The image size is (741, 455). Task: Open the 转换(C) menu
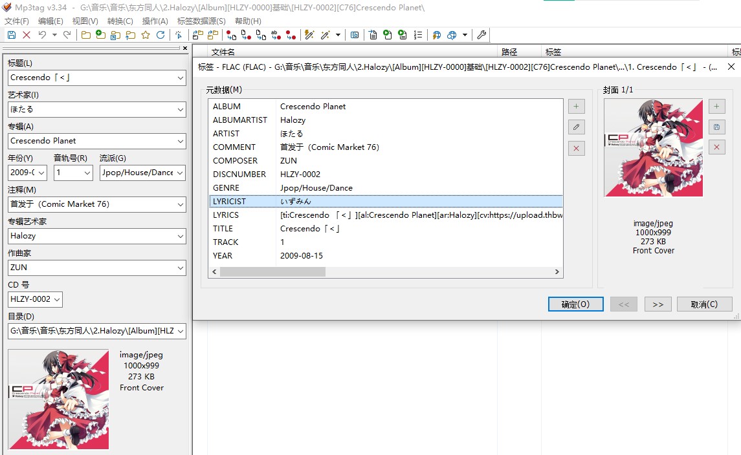(x=120, y=21)
